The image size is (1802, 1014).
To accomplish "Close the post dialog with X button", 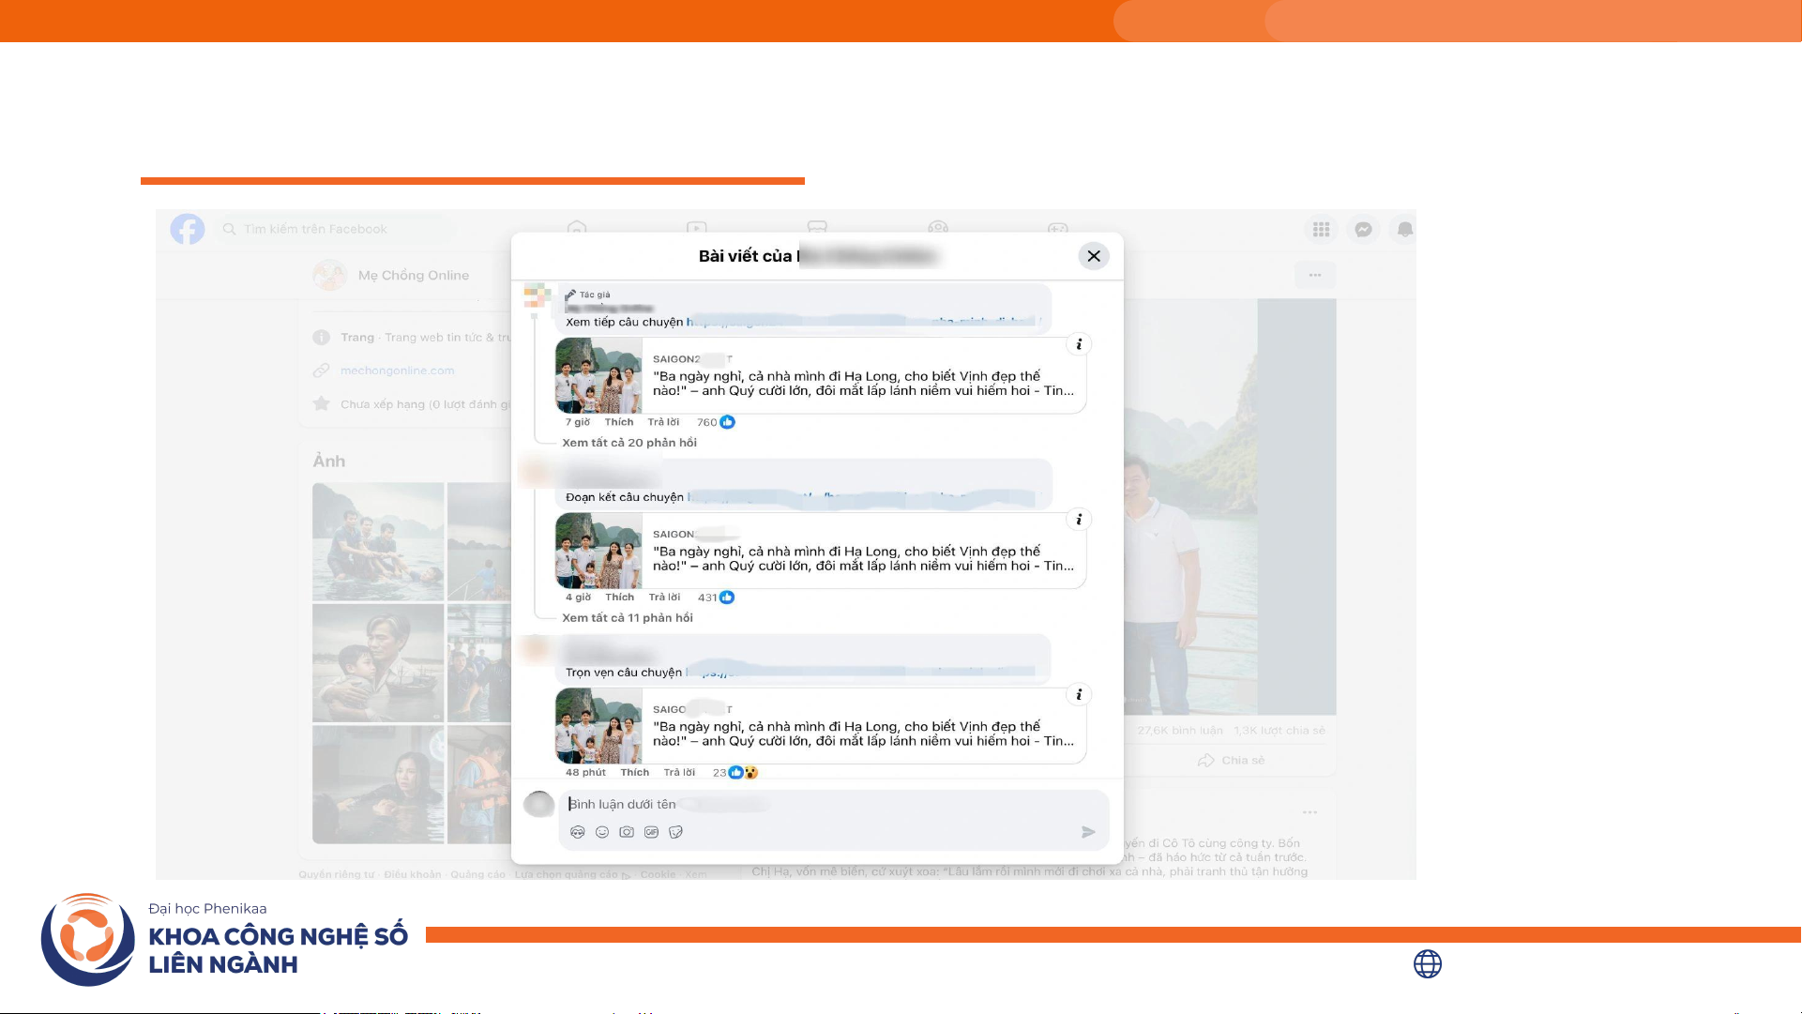I will 1094,256.
